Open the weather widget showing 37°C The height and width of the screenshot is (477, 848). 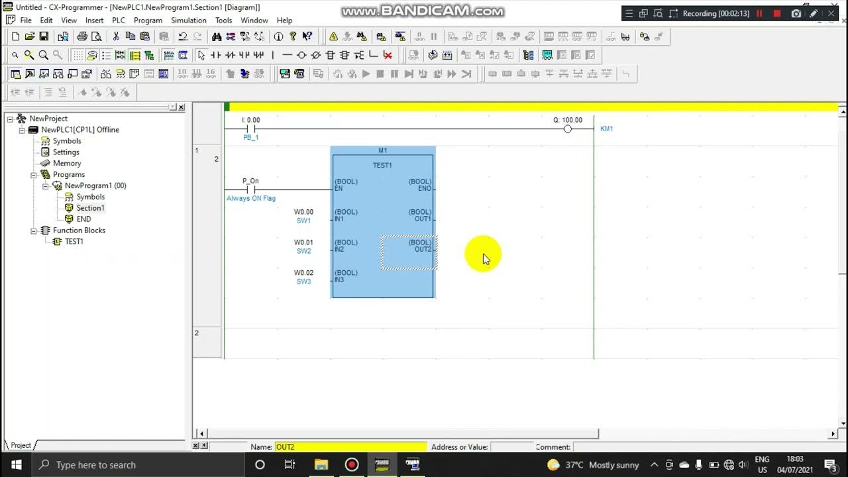pos(593,464)
